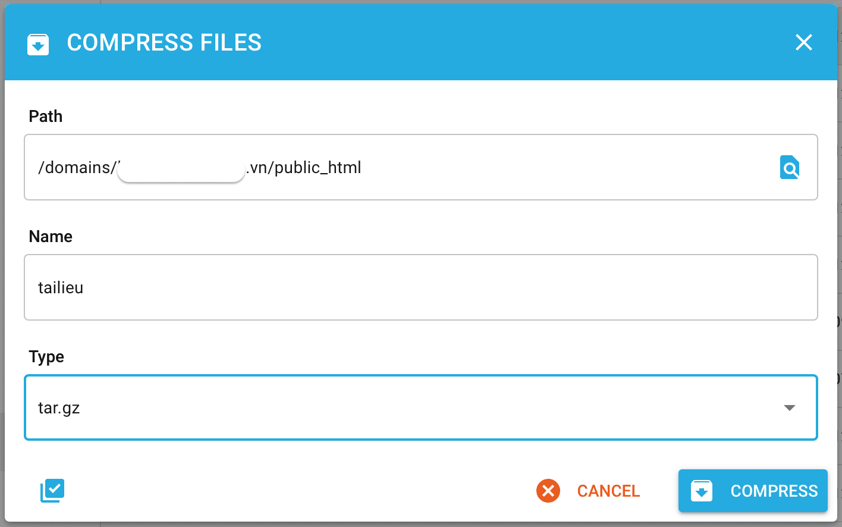Select the Type label above the format field
This screenshot has height=527, width=842.
[x=46, y=356]
